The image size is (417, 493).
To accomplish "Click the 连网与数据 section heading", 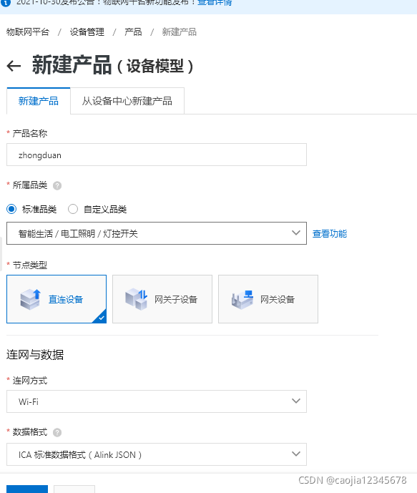I will [x=35, y=355].
